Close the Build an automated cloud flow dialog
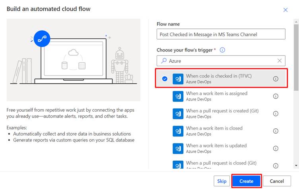 pyautogui.click(x=285, y=10)
